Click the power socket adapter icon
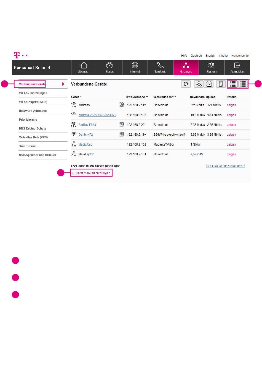Image resolution: width=262 pixels, height=388 pixels. point(221,84)
